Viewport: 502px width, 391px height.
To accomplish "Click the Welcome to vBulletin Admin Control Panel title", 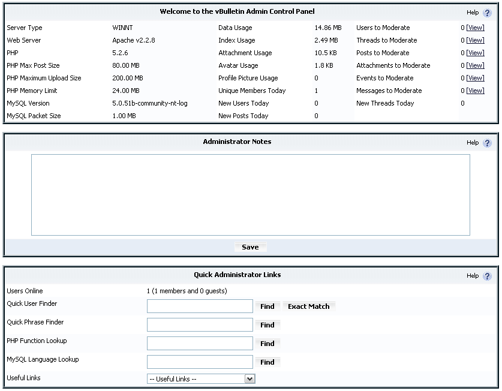I will [238, 11].
